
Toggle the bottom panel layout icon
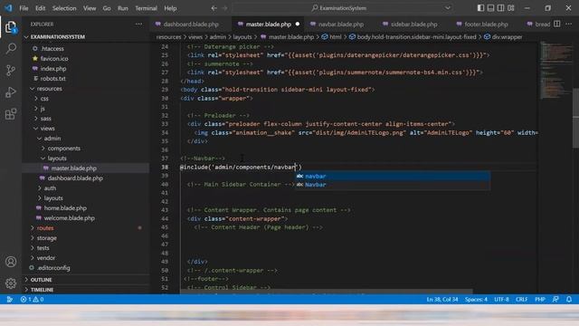(x=490, y=8)
